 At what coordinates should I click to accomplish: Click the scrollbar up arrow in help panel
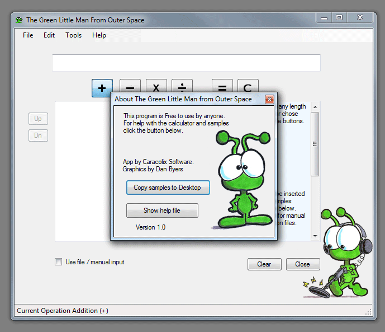click(x=315, y=106)
